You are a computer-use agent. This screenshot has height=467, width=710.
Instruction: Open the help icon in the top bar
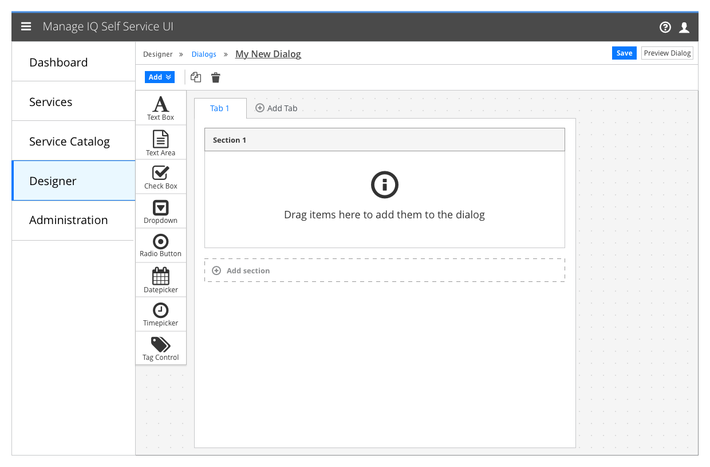click(x=665, y=26)
